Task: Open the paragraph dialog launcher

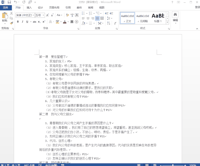Action: 117,29
